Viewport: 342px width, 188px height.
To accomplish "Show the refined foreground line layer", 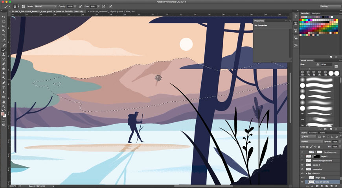I will (302, 160).
